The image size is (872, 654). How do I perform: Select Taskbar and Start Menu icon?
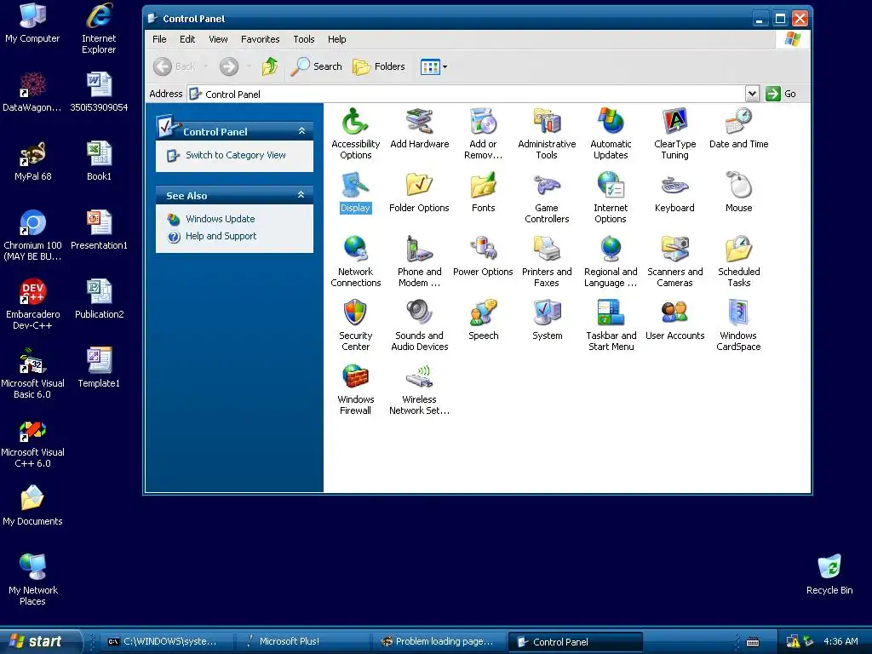[x=611, y=325]
